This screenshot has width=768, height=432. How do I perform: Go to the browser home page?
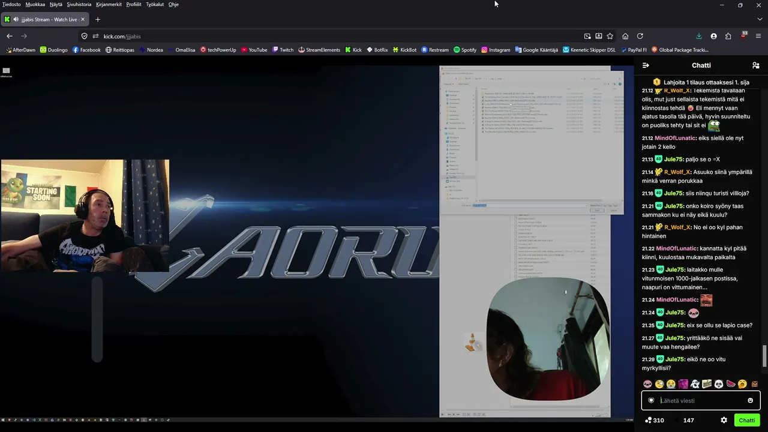[625, 36]
